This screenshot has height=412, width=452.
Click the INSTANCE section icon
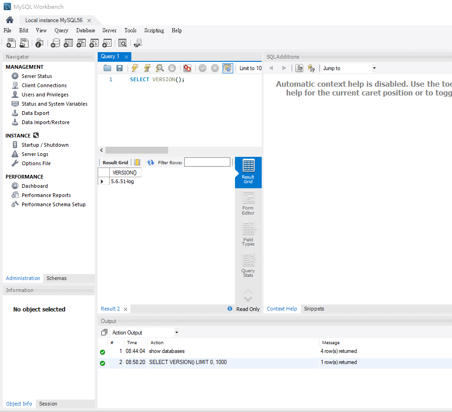click(36, 135)
